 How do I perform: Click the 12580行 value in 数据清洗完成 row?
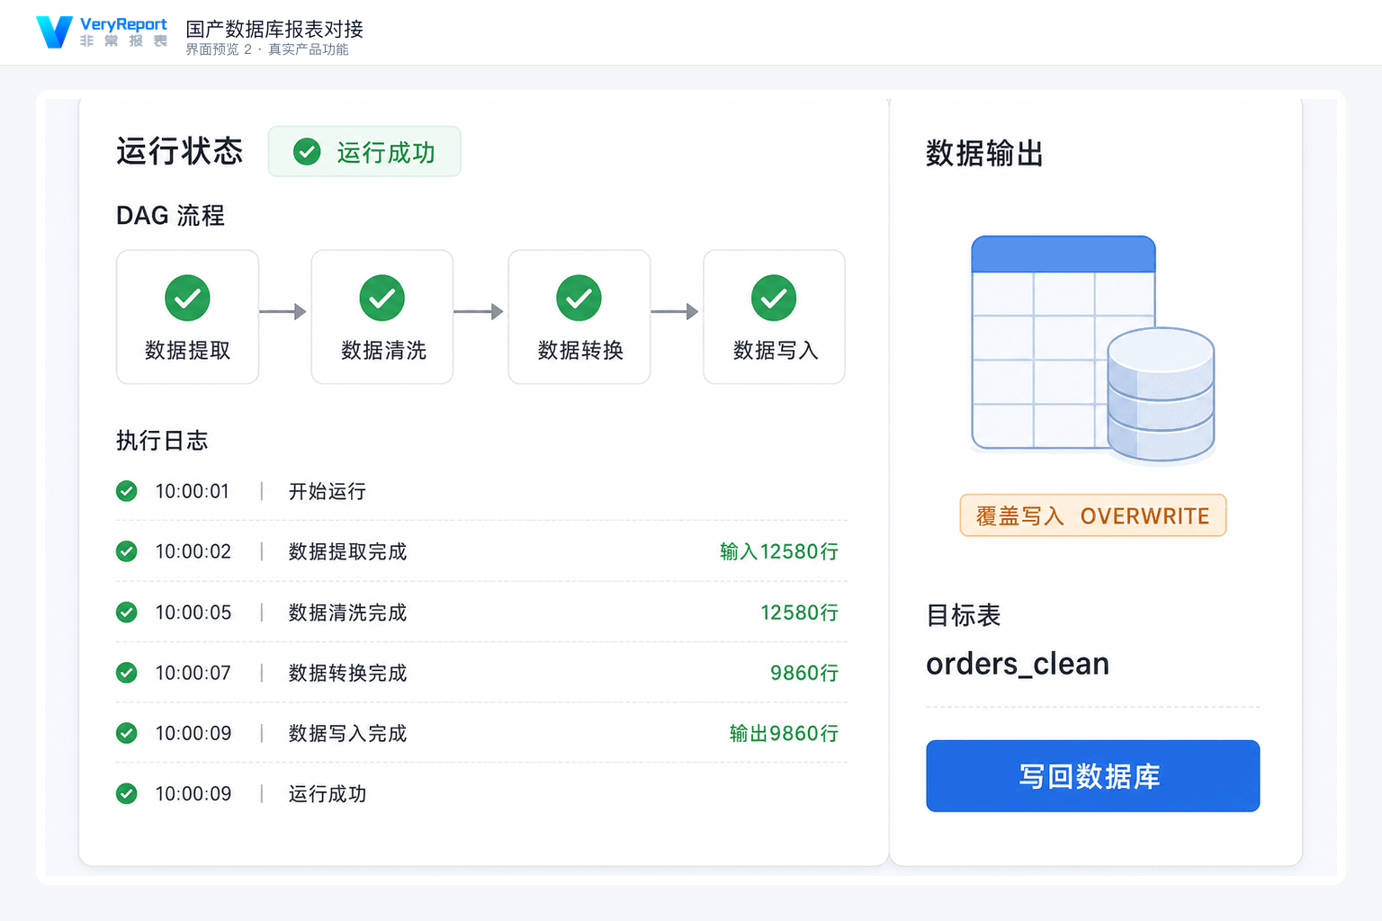[799, 613]
